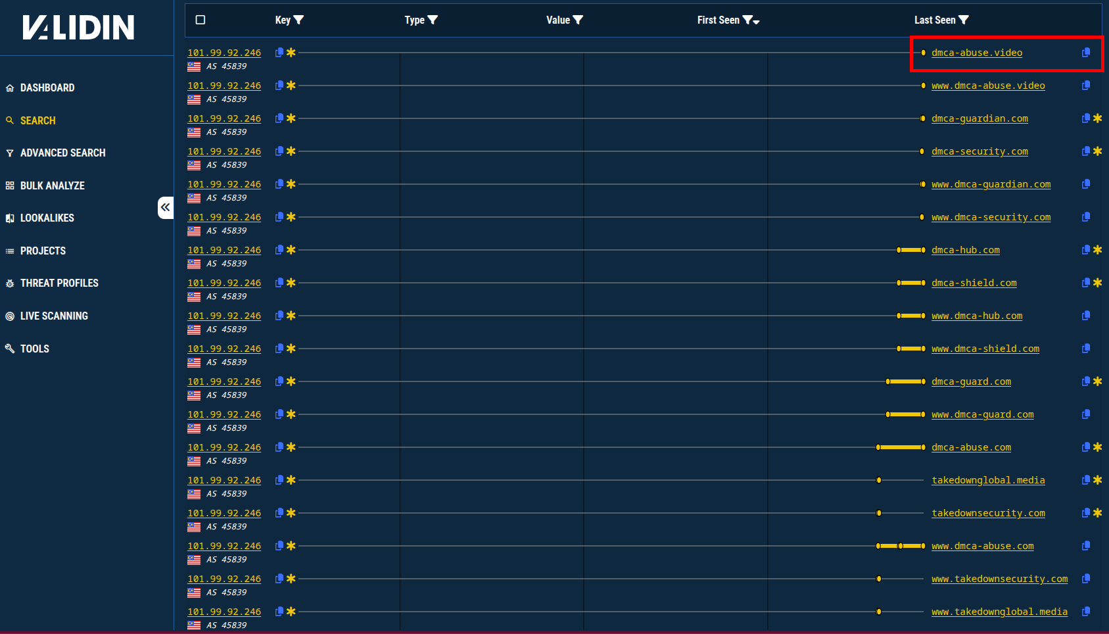Click the pivot asterisk beside dmca-abuse.com
The width and height of the screenshot is (1109, 634).
click(x=1097, y=447)
